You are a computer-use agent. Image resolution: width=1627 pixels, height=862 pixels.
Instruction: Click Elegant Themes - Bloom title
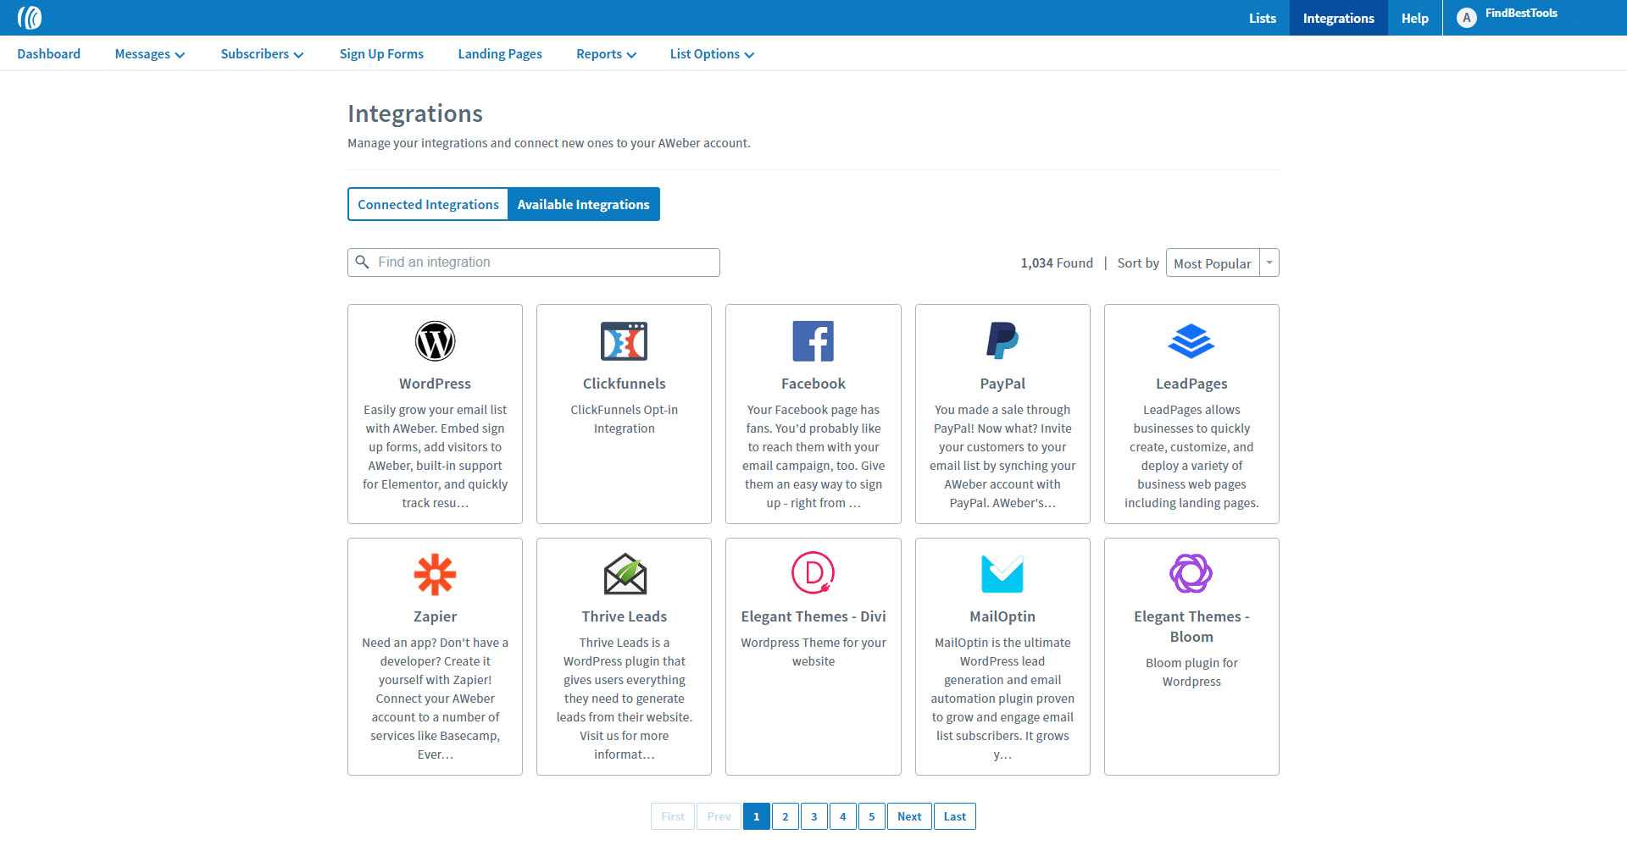click(x=1191, y=627)
